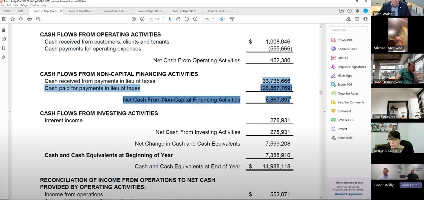Open the Request E-signatures tool
The width and height of the screenshot is (424, 200).
click(x=348, y=67)
